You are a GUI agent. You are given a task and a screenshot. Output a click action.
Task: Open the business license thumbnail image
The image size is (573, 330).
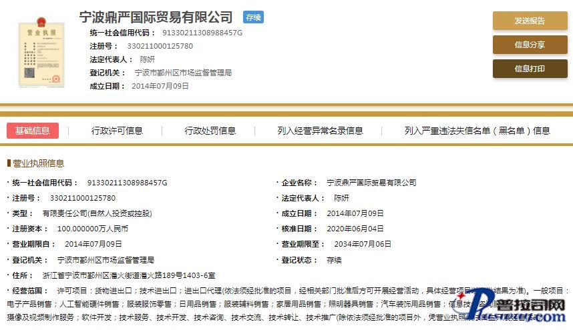(41, 53)
